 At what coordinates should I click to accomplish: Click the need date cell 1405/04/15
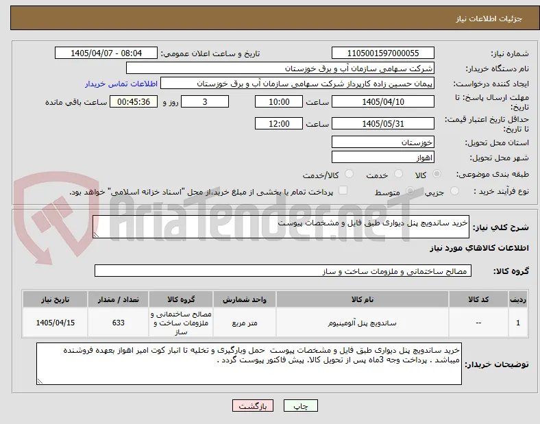coord(55,323)
